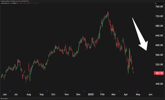The width and height of the screenshot is (165, 100).
Task: Click the green earnings marker above Feb
Action: coord(101,91)
